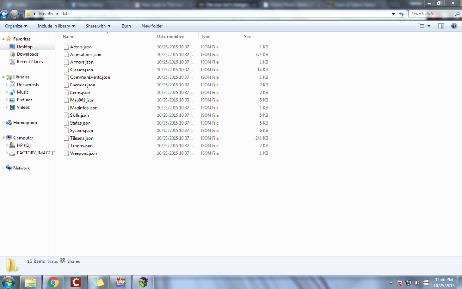
Task: Click the 374 KB size value
Action: point(262,55)
